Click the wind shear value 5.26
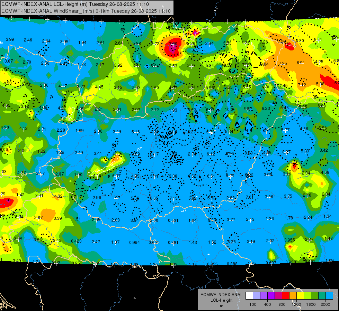The height and width of the screenshot is (311, 339). pyautogui.click(x=191, y=44)
